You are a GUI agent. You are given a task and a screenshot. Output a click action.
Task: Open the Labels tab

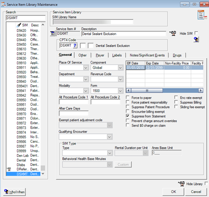point(117,55)
